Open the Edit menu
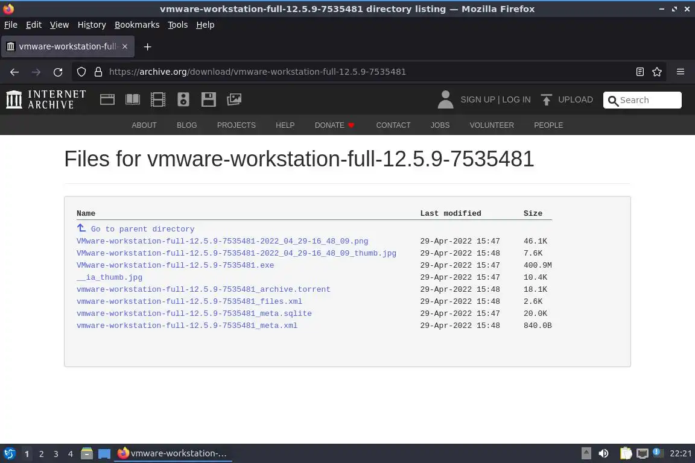Viewport: 695px width, 463px height. click(34, 25)
